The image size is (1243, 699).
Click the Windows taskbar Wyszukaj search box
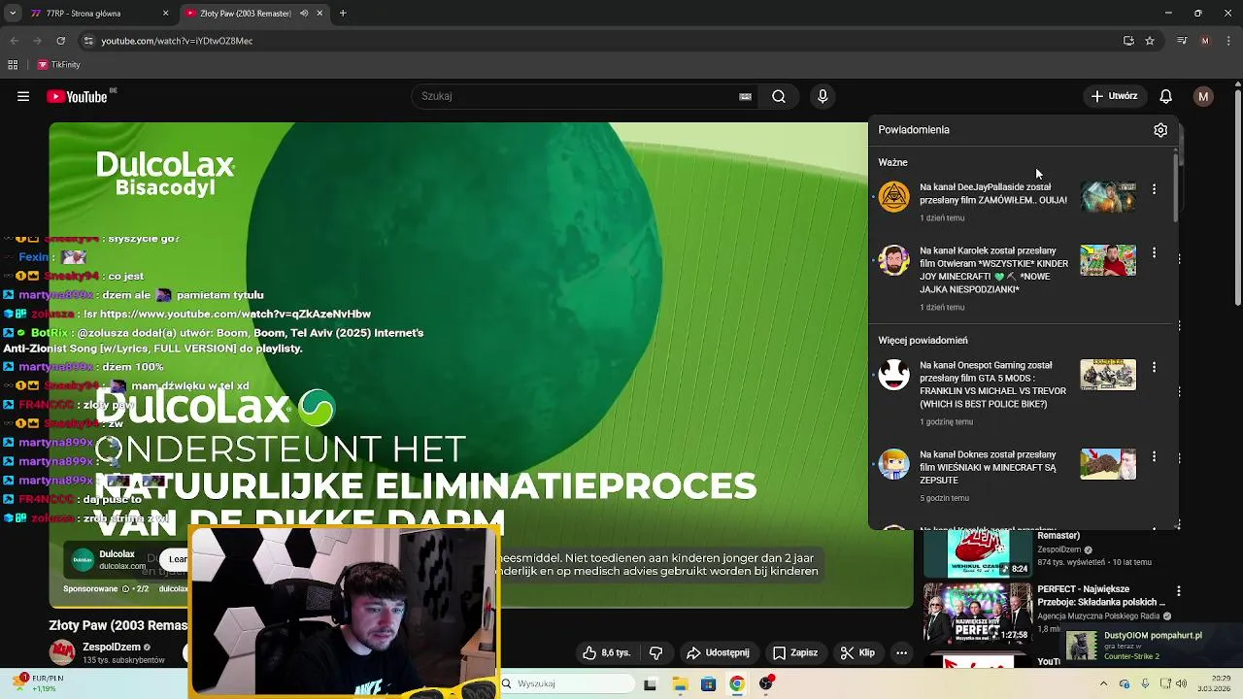(x=568, y=683)
